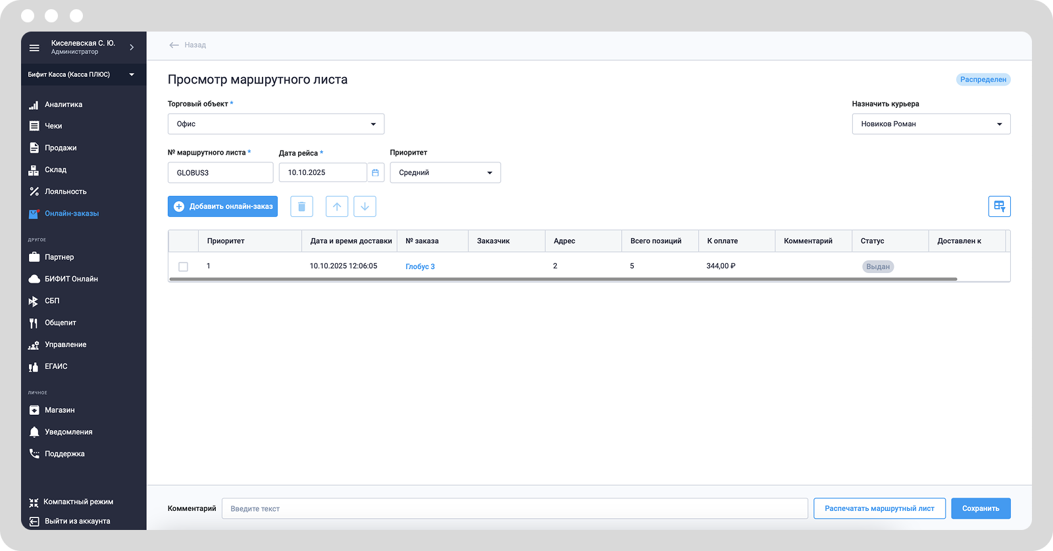Click the Поддержка phone icon

(x=34, y=454)
